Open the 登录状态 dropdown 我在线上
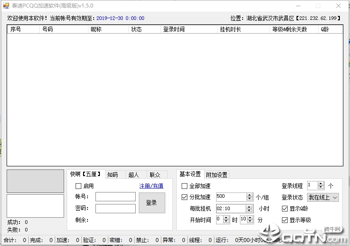This screenshot has width=350, height=246. pos(323,197)
